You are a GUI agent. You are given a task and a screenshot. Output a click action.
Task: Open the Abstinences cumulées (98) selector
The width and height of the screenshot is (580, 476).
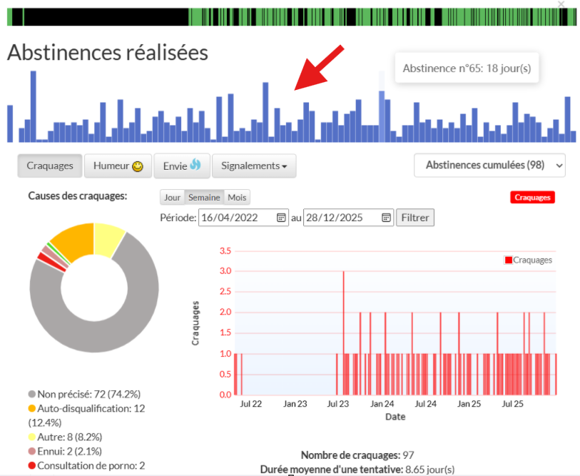point(489,165)
